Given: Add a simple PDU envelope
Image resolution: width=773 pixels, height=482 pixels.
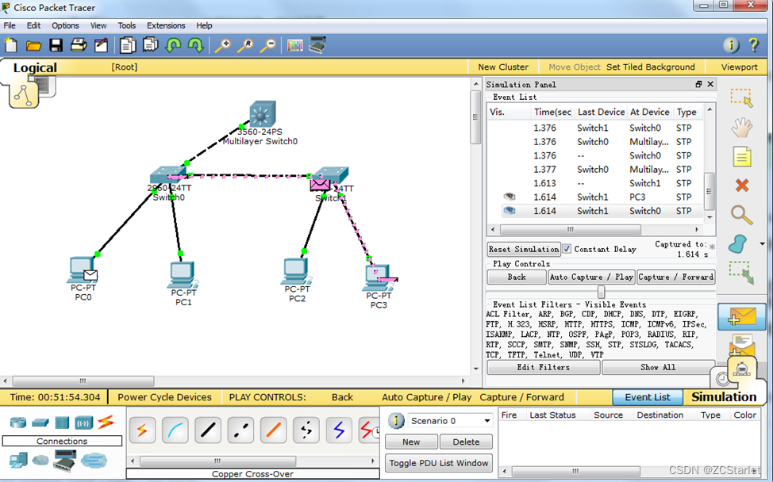Looking at the screenshot, I should pos(741,316).
